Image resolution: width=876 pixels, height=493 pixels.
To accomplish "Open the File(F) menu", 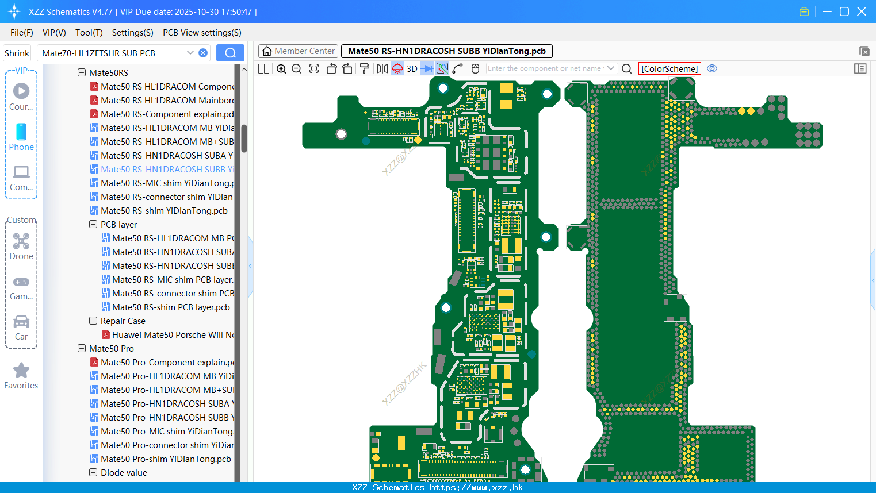I will pos(22,33).
